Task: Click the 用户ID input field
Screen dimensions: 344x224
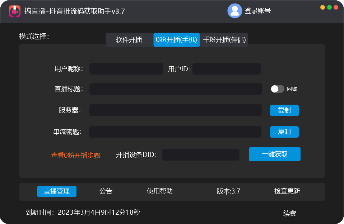Action: (x=226, y=69)
